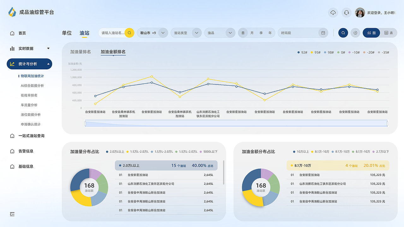Select 液位数据分析 submenu item
The height and width of the screenshot is (227, 404).
[x=31, y=115]
